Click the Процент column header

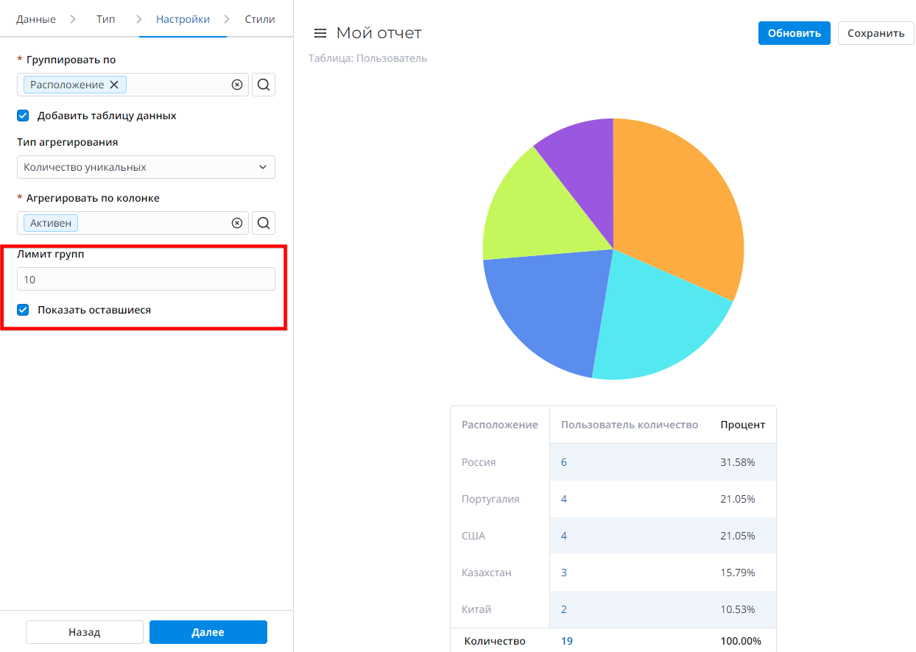[x=742, y=425]
